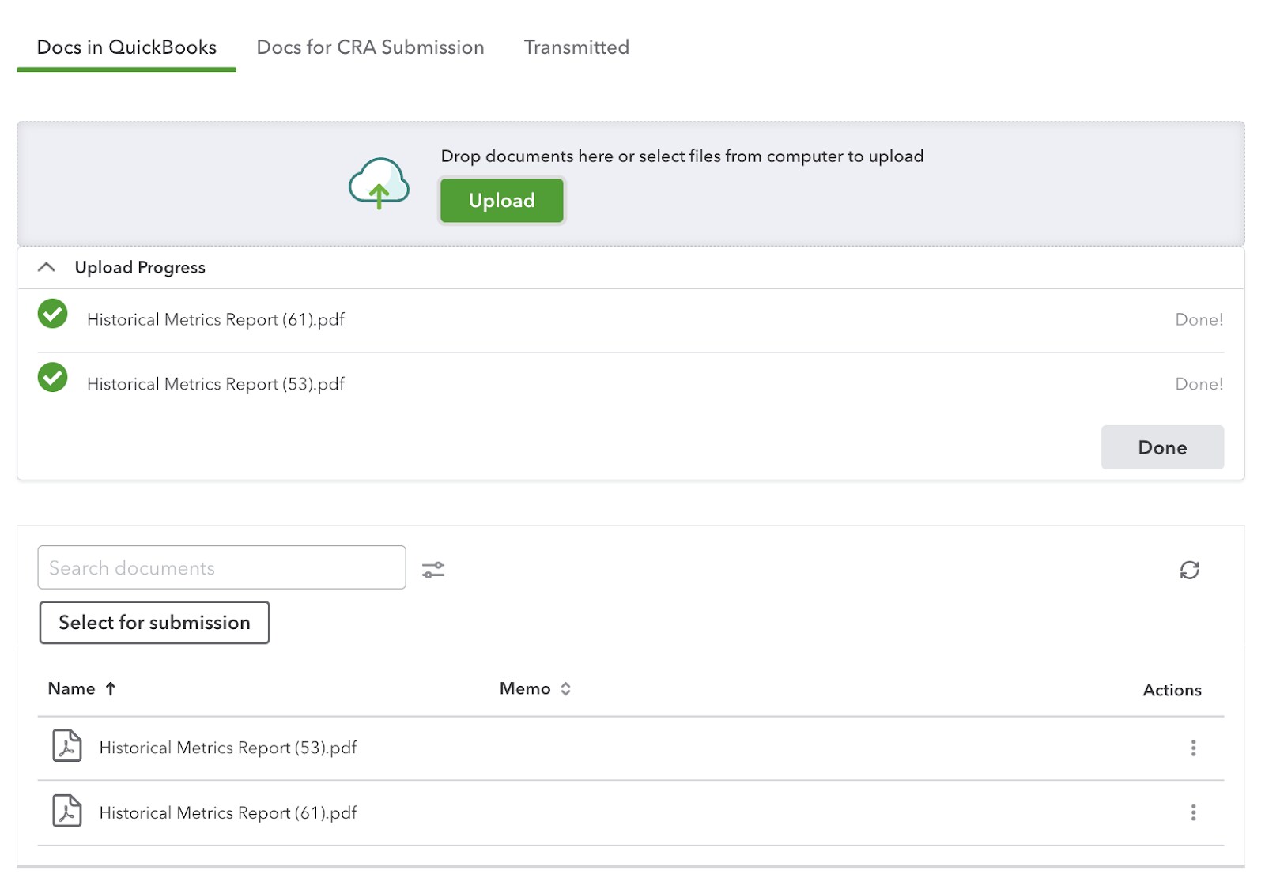
Task: Click Select for submission
Action: click(x=154, y=623)
